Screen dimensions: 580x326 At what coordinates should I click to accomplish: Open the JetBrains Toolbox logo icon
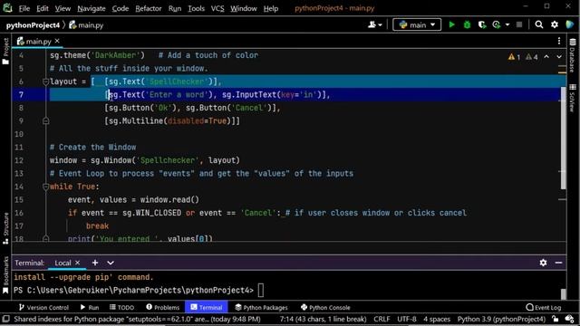570,24
